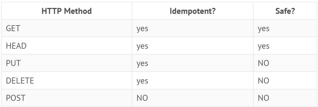Select the POST method cell

(66, 98)
